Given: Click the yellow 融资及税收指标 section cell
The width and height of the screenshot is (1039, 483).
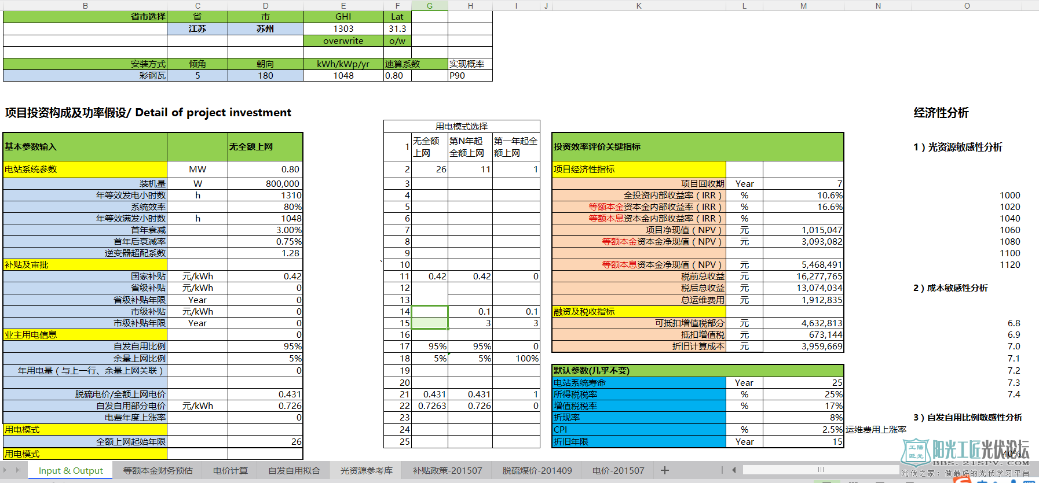Looking at the screenshot, I should pyautogui.click(x=639, y=312).
